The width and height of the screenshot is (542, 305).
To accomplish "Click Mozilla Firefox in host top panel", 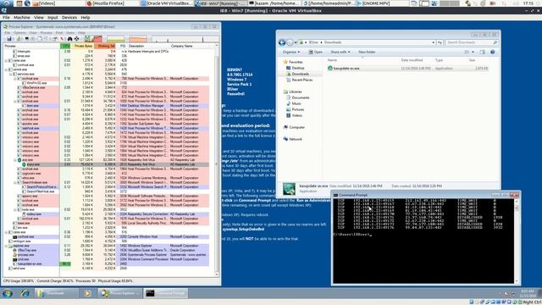I will [106, 3].
